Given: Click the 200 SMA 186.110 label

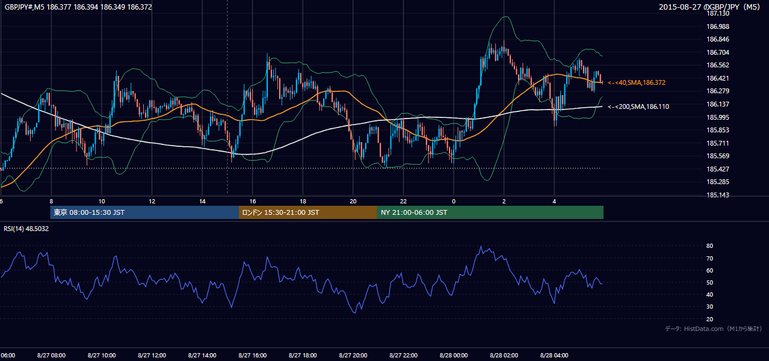Looking at the screenshot, I should tap(638, 106).
